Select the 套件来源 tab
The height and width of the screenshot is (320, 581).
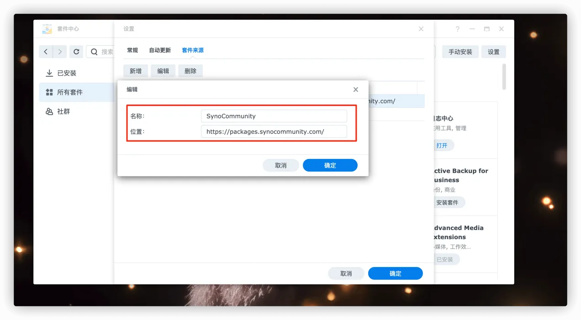point(193,50)
